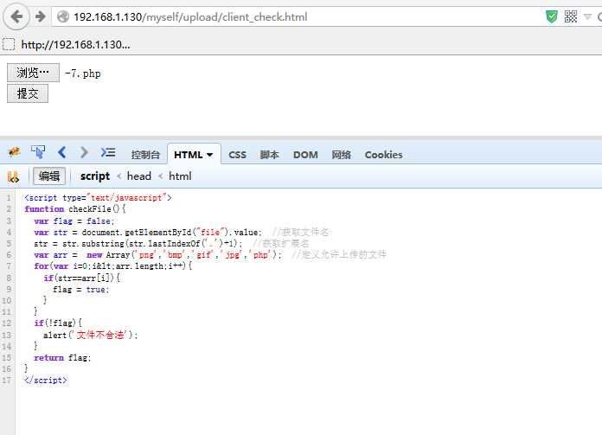Screen dimensions: 602x435
Task: Click the browser forward arrow button
Action: (40, 16)
